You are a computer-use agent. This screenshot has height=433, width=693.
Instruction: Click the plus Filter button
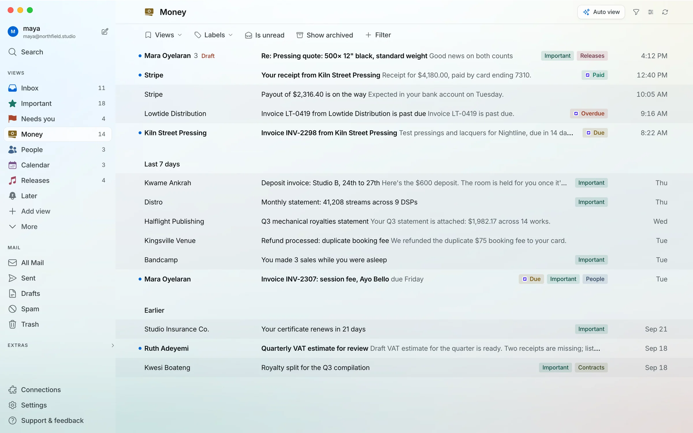pos(378,35)
